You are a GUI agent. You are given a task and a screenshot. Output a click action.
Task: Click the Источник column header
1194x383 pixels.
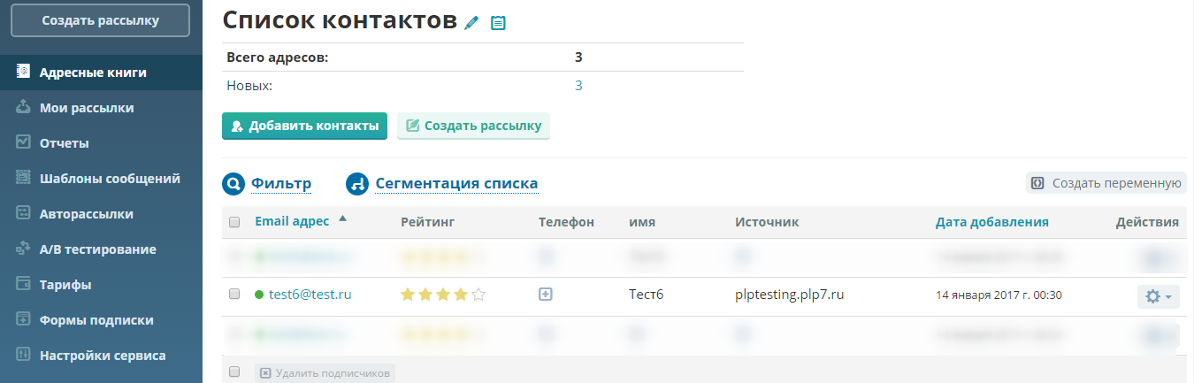767,222
